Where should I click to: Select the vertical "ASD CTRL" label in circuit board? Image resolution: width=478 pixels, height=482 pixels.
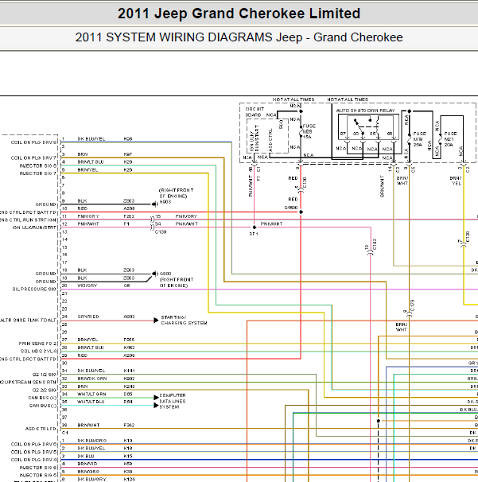(270, 140)
